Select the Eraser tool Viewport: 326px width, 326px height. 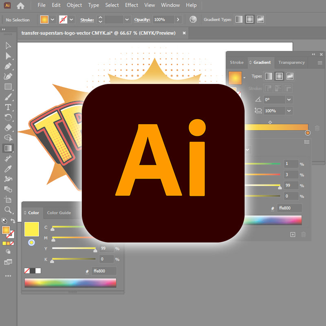pos(8,128)
